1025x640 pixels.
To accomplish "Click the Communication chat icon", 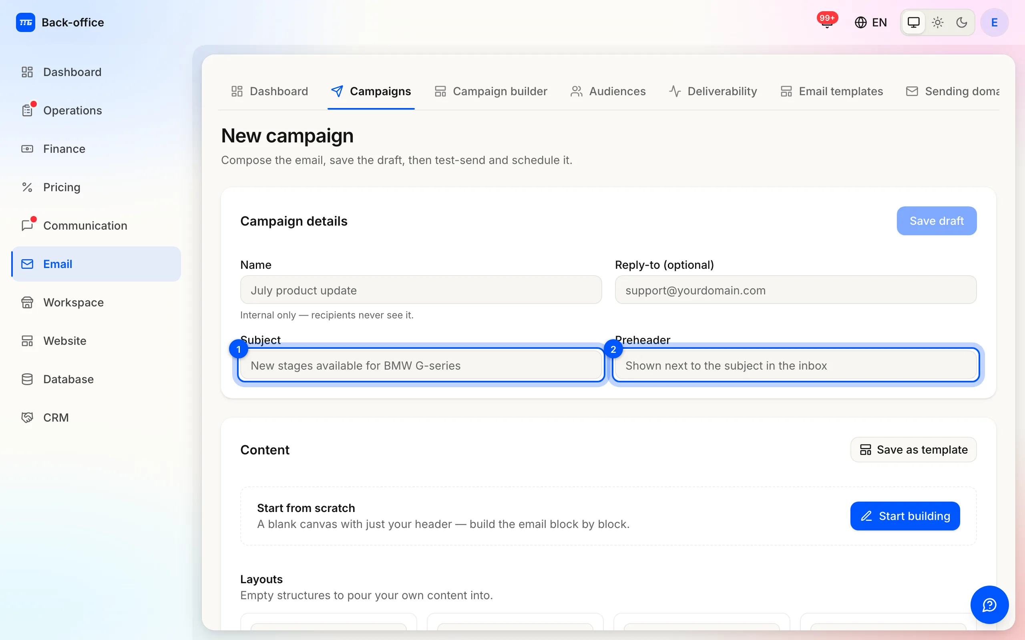I will click(27, 226).
